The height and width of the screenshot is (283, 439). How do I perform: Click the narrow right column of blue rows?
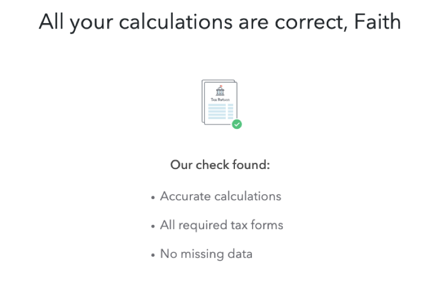tap(231, 111)
